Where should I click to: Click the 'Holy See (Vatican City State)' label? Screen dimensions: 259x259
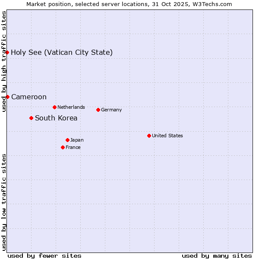tap(62, 53)
